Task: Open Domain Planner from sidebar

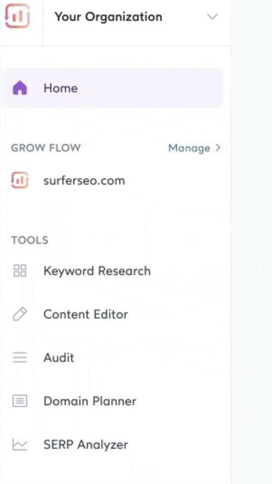Action: pos(90,401)
